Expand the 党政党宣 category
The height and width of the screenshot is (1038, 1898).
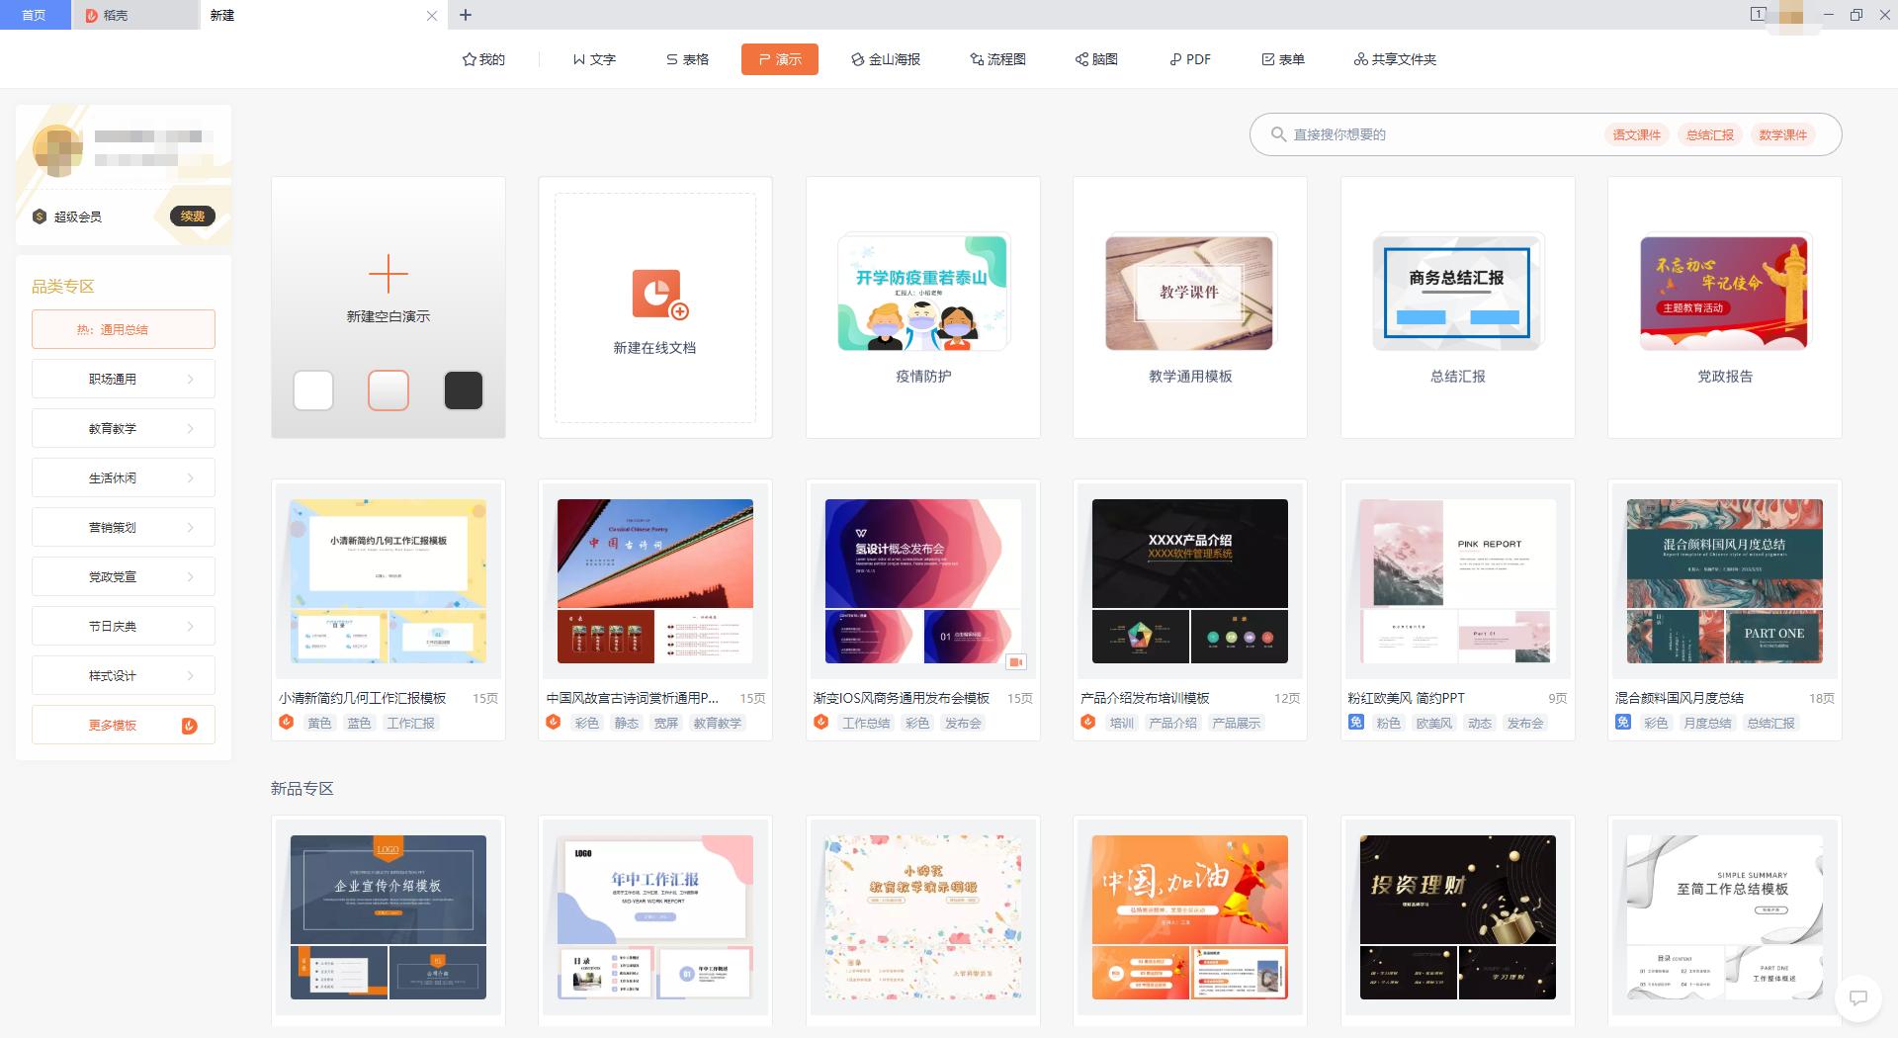(123, 576)
